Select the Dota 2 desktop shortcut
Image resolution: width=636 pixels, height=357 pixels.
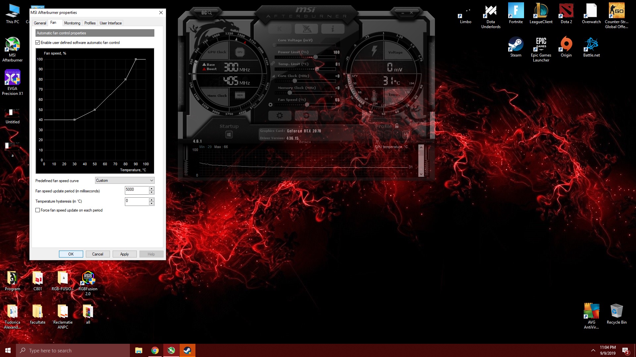[x=566, y=14]
